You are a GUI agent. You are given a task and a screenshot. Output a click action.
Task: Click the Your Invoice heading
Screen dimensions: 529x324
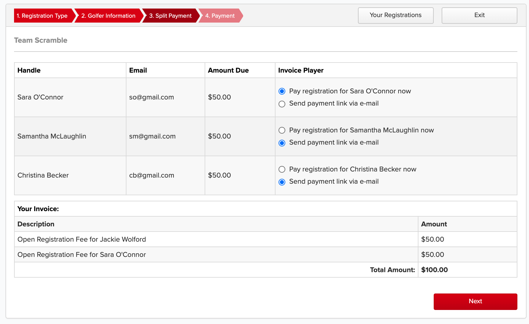[38, 209]
